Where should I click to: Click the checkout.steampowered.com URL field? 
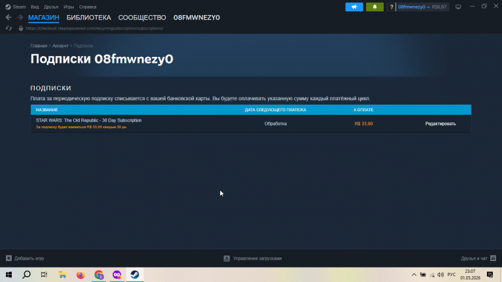[x=95, y=28]
